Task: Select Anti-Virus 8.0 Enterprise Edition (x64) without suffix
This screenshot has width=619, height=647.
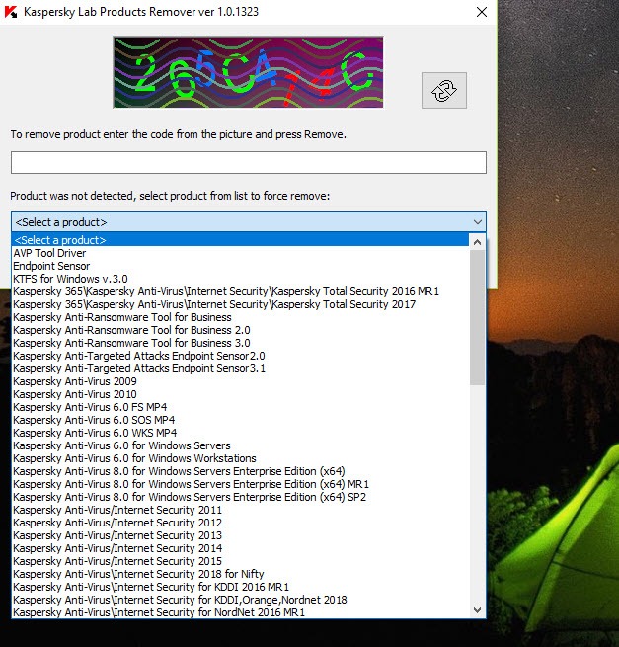Action: pos(241,471)
